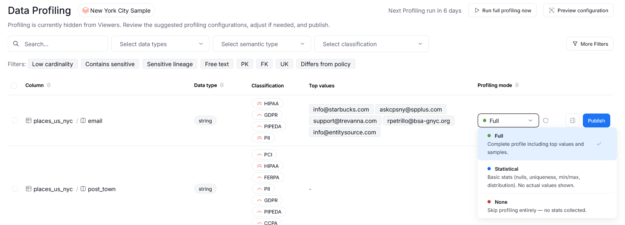The width and height of the screenshot is (625, 225).
Task: Click the chevron icon on email's PII tag
Action: [x=259, y=138]
